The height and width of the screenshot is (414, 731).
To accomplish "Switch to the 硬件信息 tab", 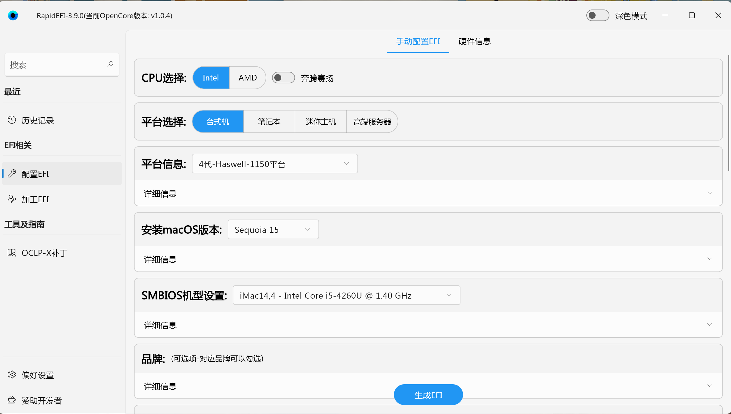I will pos(474,42).
